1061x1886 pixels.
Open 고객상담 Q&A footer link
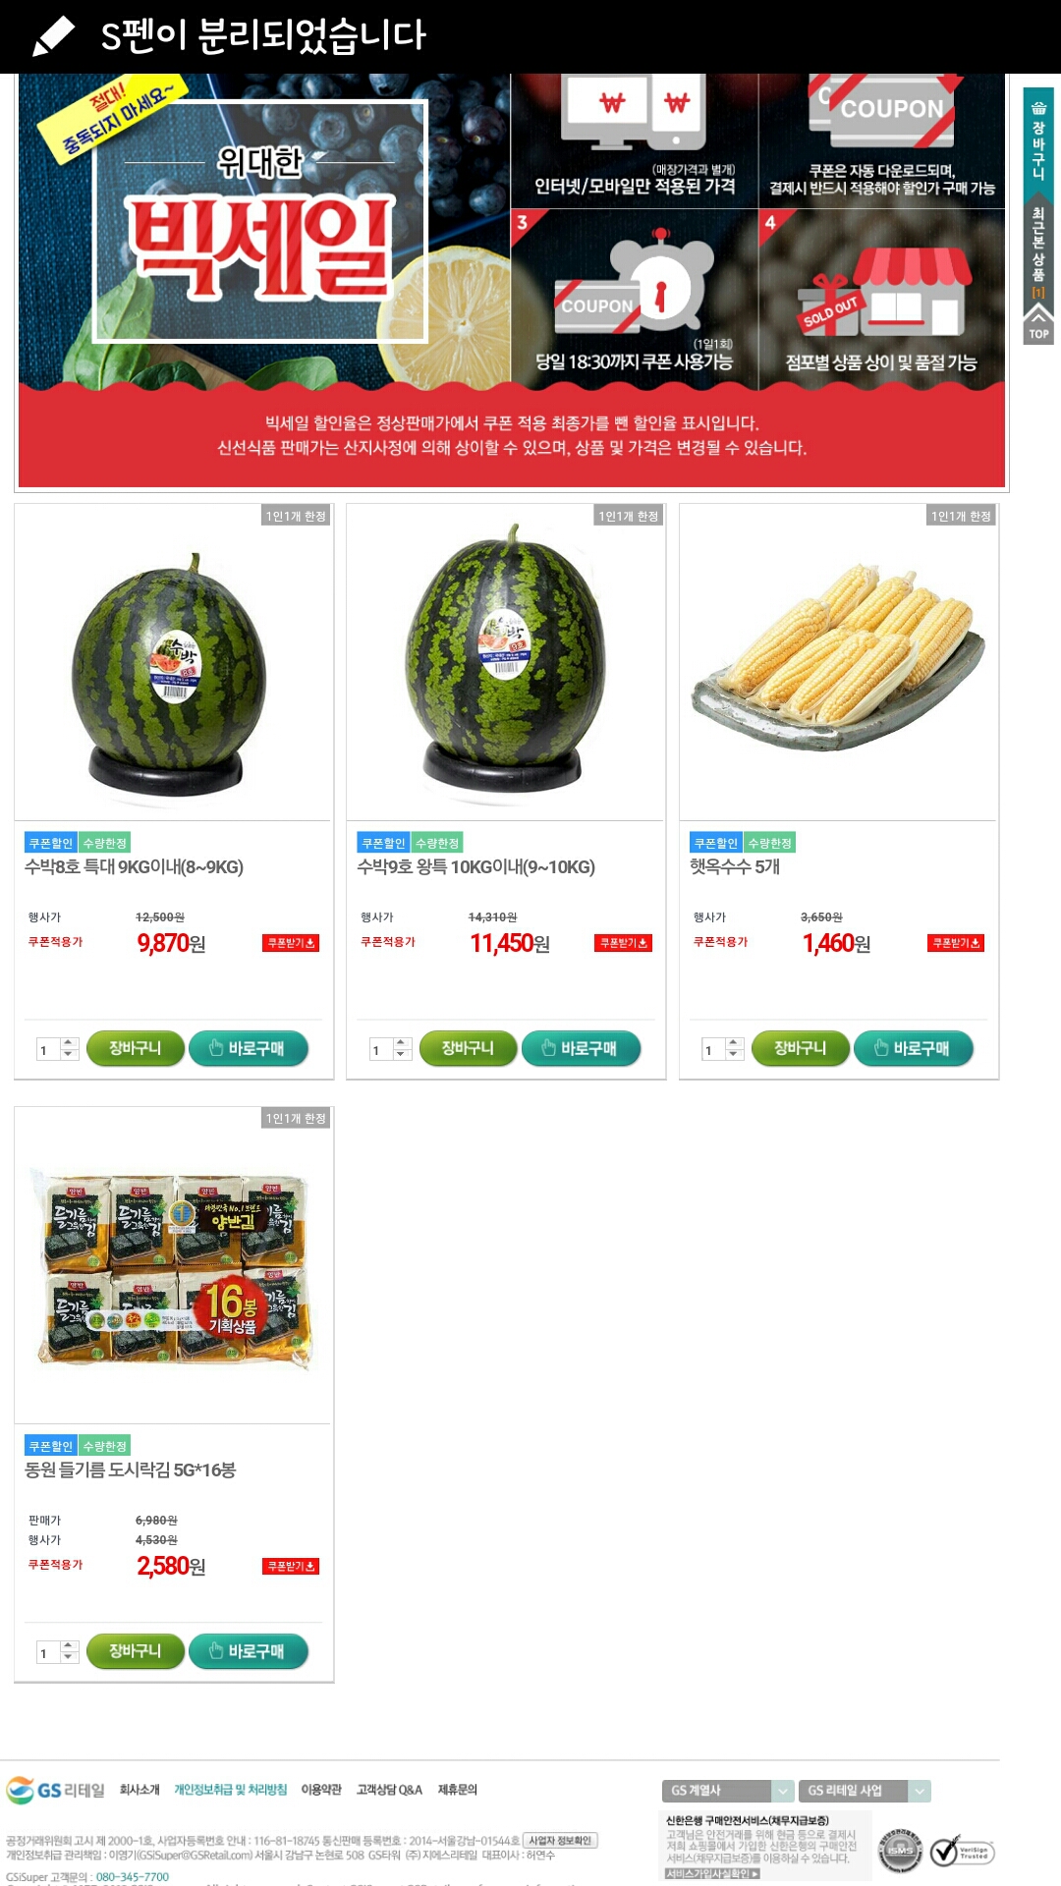tap(389, 1790)
